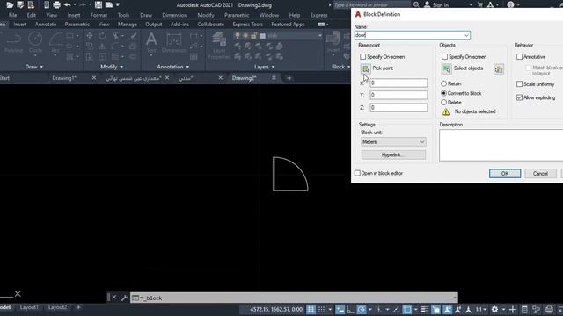The width and height of the screenshot is (563, 316).
Task: Switch to the Express Tools ribbon tab
Action: tap(248, 24)
